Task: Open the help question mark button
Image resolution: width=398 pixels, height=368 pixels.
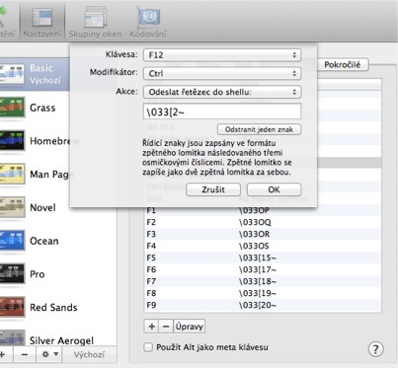Action: (x=375, y=349)
